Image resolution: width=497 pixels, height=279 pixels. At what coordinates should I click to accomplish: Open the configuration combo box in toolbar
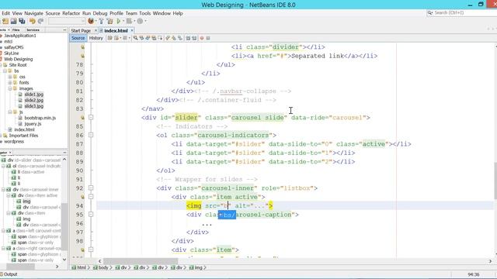67,21
